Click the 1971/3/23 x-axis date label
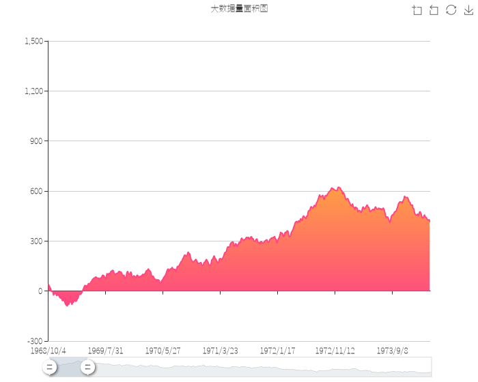 coord(220,351)
